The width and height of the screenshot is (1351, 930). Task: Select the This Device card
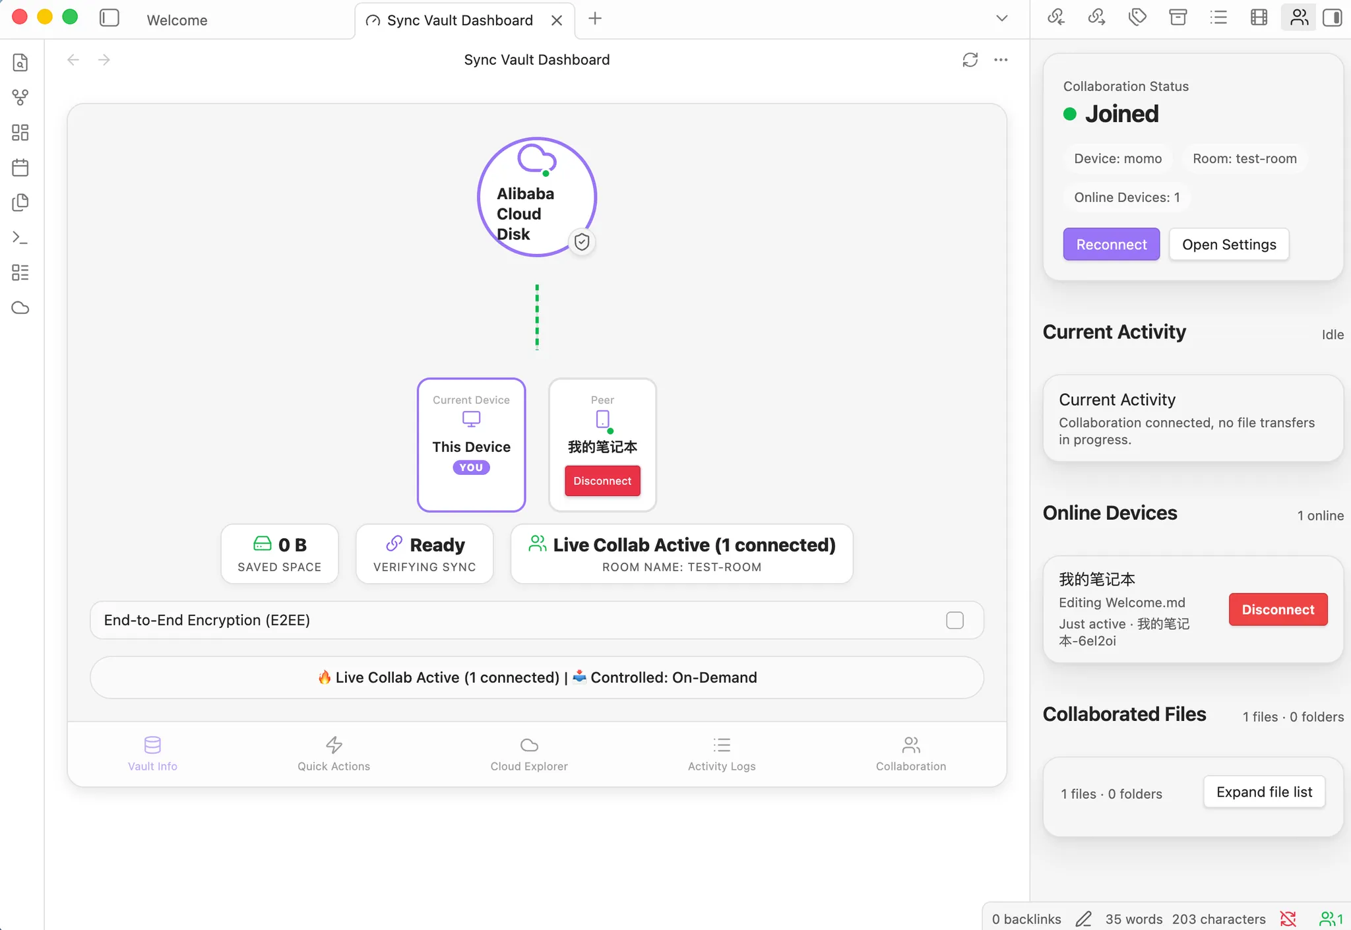472,445
